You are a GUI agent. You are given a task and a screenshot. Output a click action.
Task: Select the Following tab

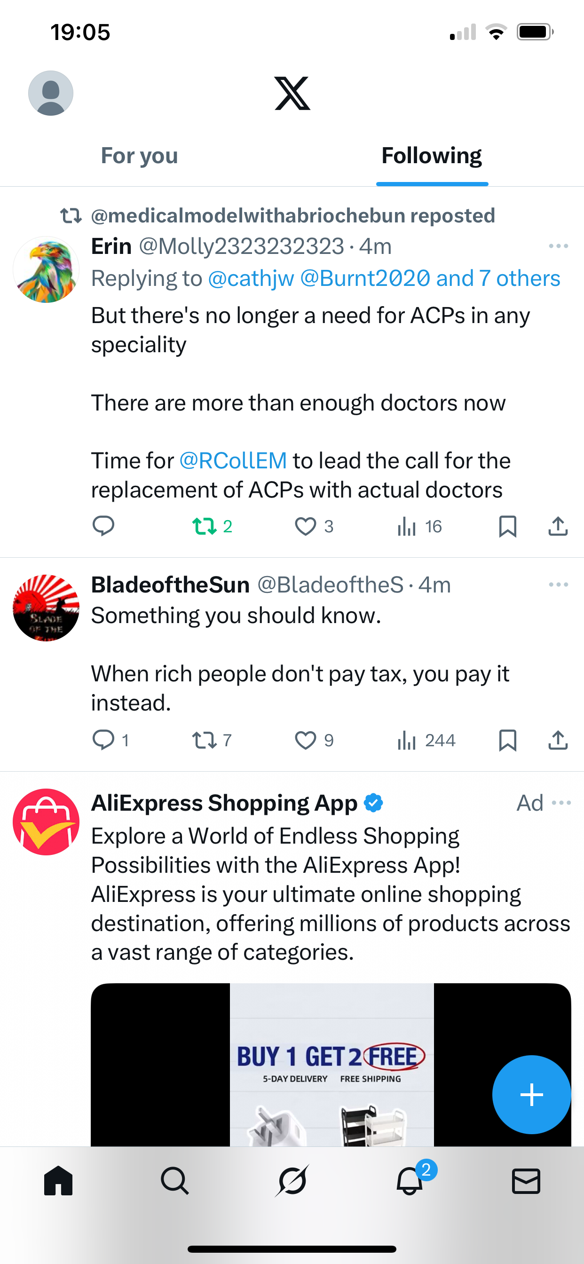tap(432, 156)
